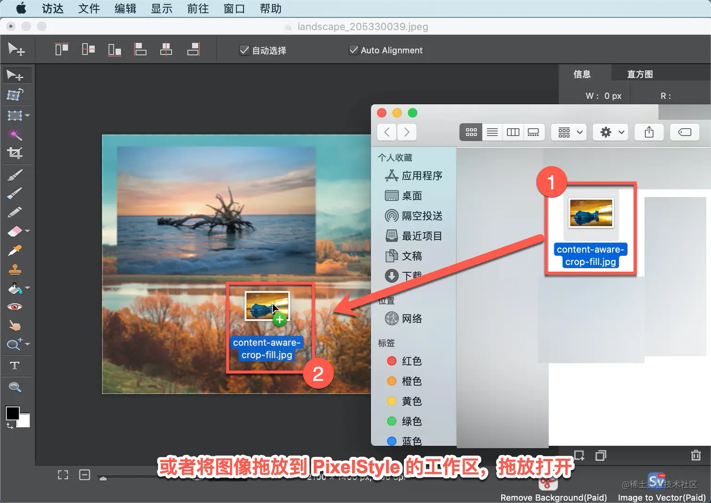
Task: Click the duplicate layer icon in the bottom bar
Action: [600, 455]
